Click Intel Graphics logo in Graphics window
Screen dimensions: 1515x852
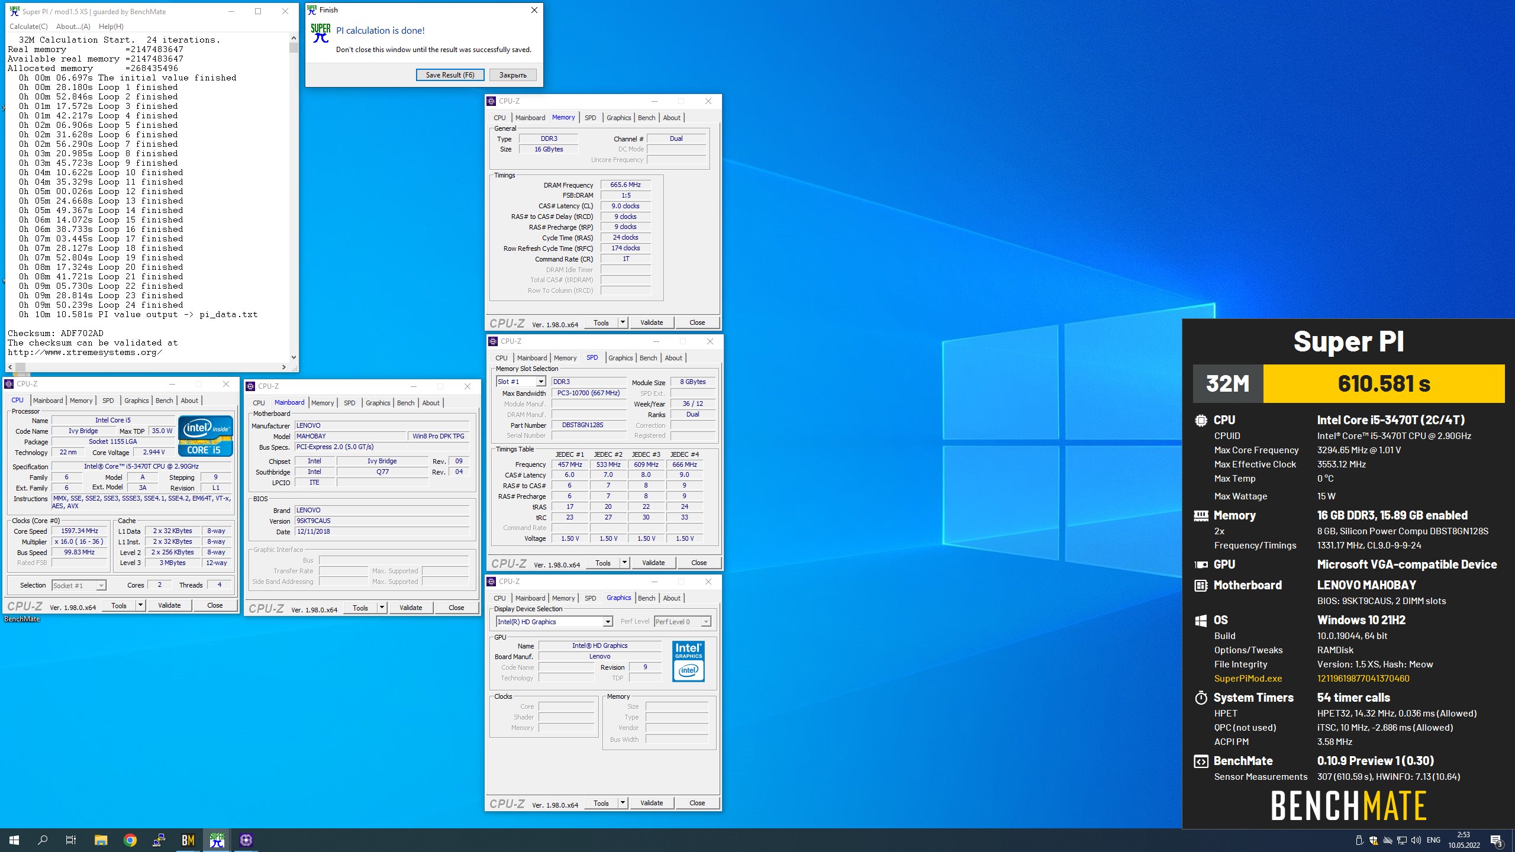688,661
